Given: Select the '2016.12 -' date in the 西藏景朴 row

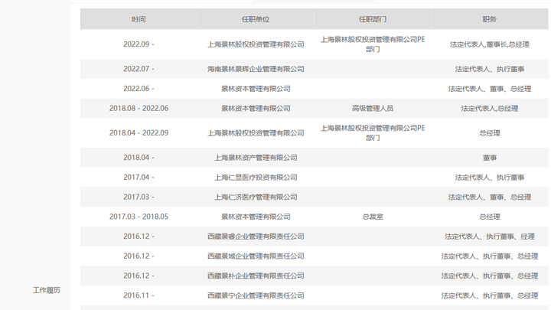Looking at the screenshot, I should (x=139, y=276).
